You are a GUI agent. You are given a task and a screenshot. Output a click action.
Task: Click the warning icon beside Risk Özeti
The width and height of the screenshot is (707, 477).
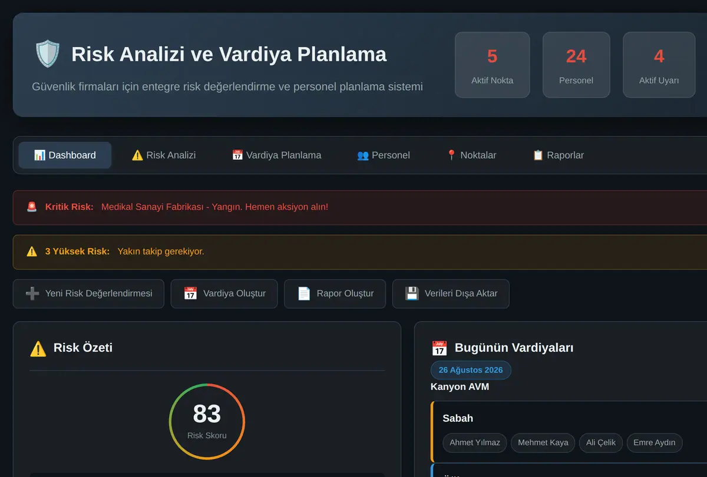tap(38, 348)
